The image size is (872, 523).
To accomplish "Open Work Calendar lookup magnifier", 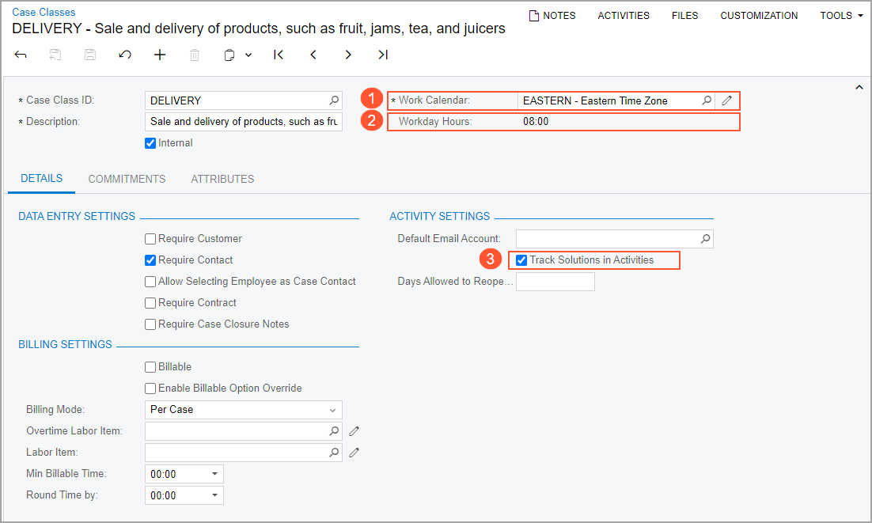I will [x=707, y=100].
